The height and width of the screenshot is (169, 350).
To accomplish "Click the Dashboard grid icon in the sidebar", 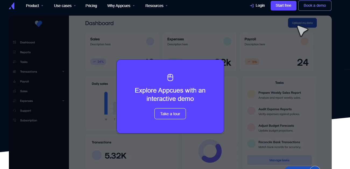I will click(x=15, y=43).
